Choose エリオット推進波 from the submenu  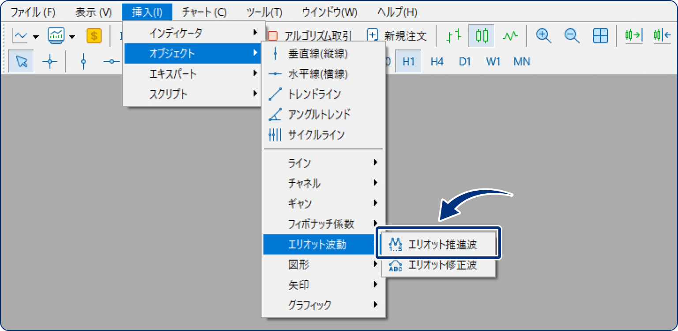click(x=439, y=244)
